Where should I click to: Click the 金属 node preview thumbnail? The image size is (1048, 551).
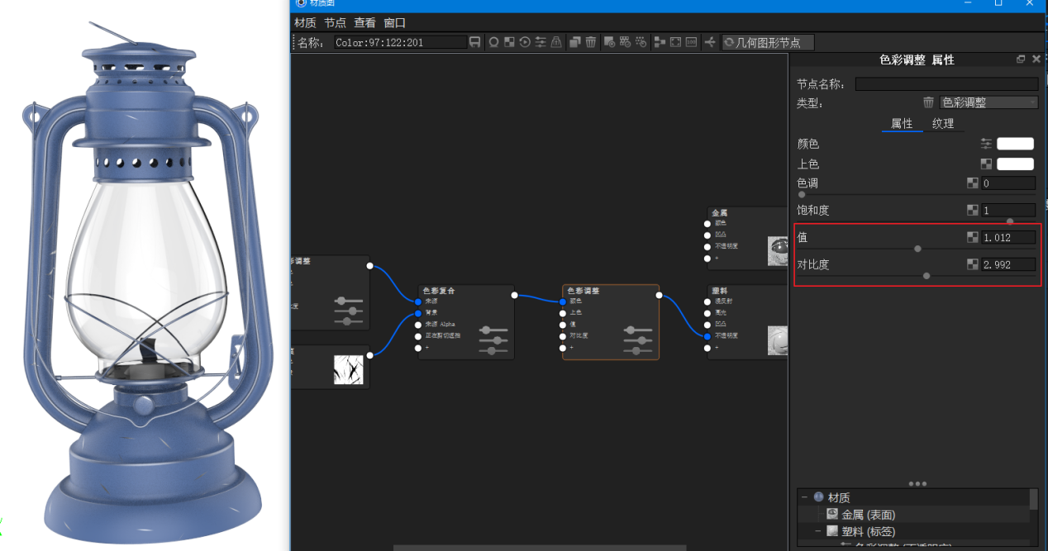[x=777, y=250]
